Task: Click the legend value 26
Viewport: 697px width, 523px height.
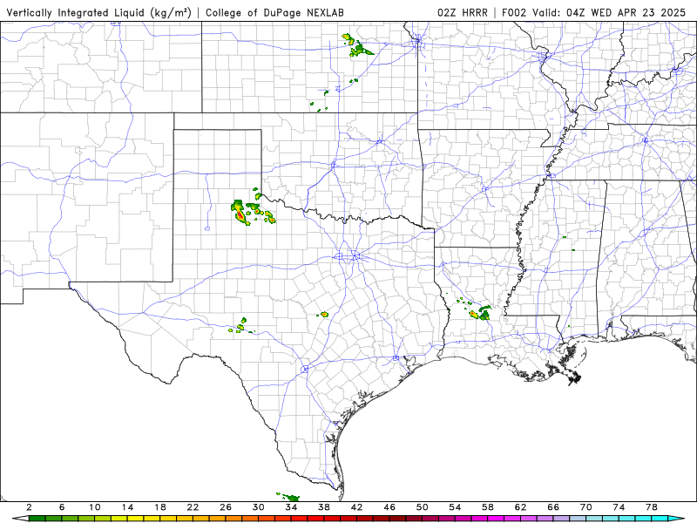Action: (226, 507)
